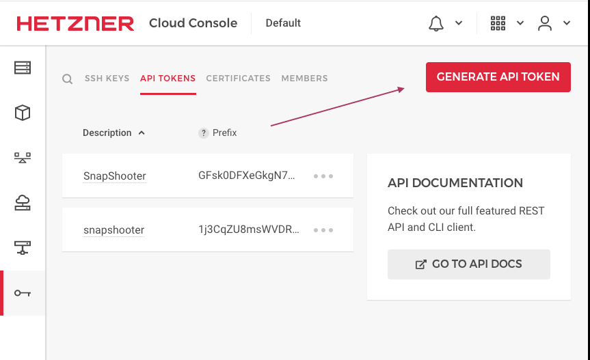The image size is (590, 360).
Task: Switch to the SSH Keys tab
Action: tap(107, 78)
